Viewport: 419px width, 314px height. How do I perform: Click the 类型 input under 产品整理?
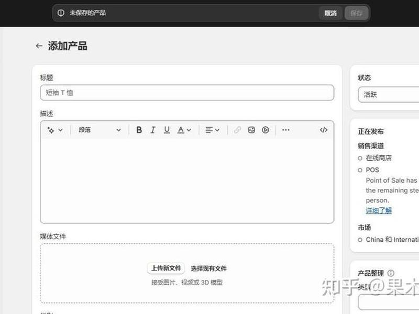[389, 302]
